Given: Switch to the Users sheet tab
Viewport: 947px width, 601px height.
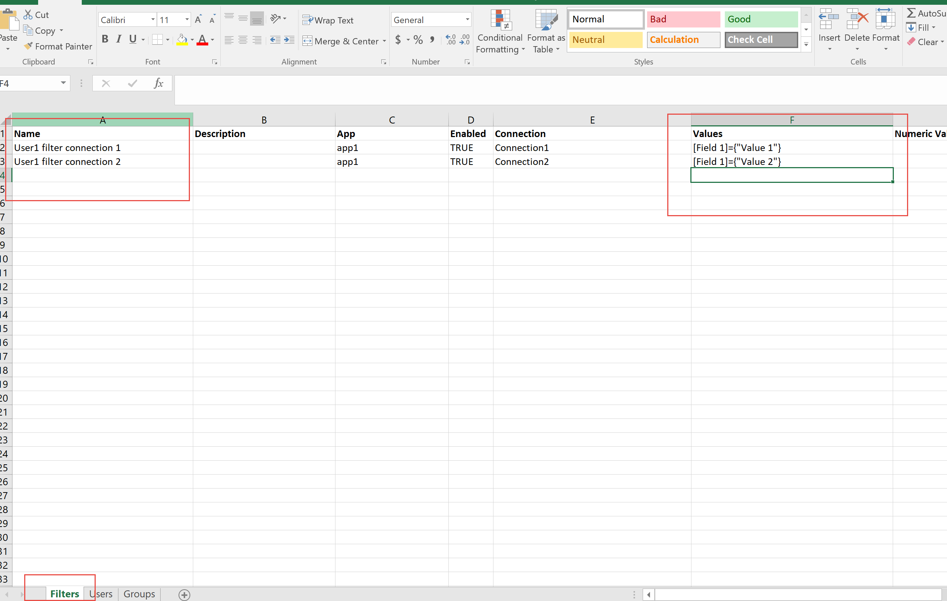Looking at the screenshot, I should [x=101, y=594].
